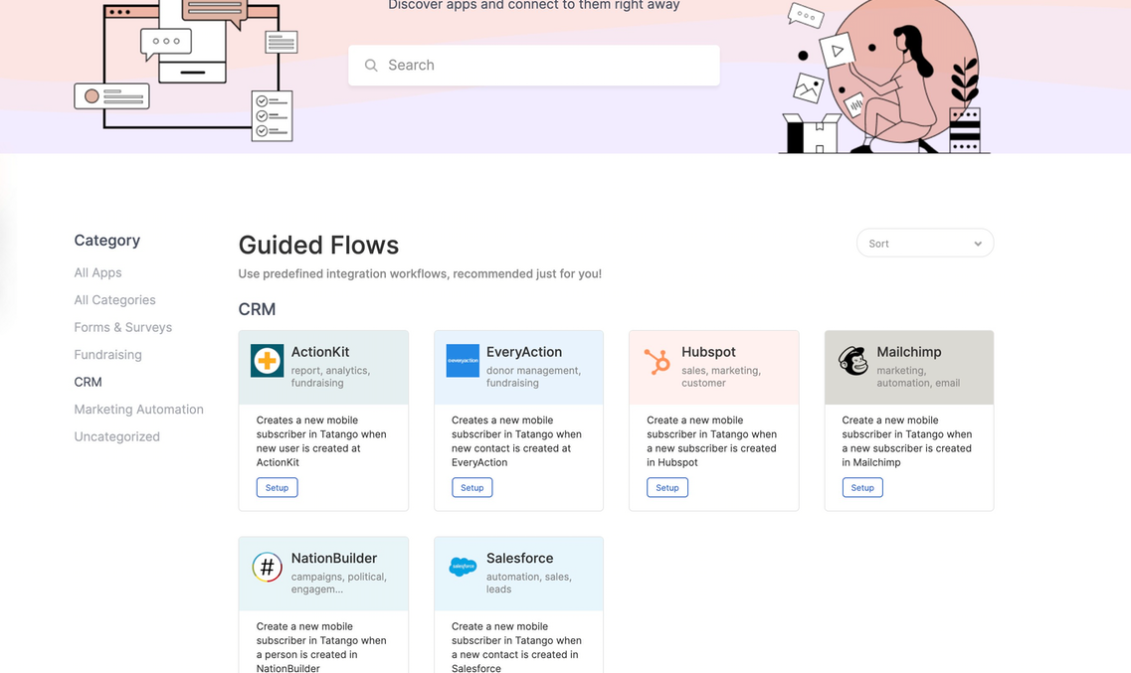Image resolution: width=1131 pixels, height=673 pixels.
Task: Select the Fundraising category
Action: [x=107, y=355]
